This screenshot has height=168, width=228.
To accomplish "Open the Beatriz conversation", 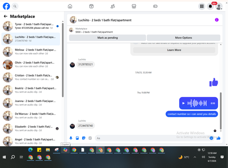I will [x=31, y=90].
